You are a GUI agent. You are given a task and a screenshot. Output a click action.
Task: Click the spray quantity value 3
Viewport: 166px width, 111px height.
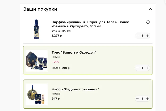coord(143,36)
